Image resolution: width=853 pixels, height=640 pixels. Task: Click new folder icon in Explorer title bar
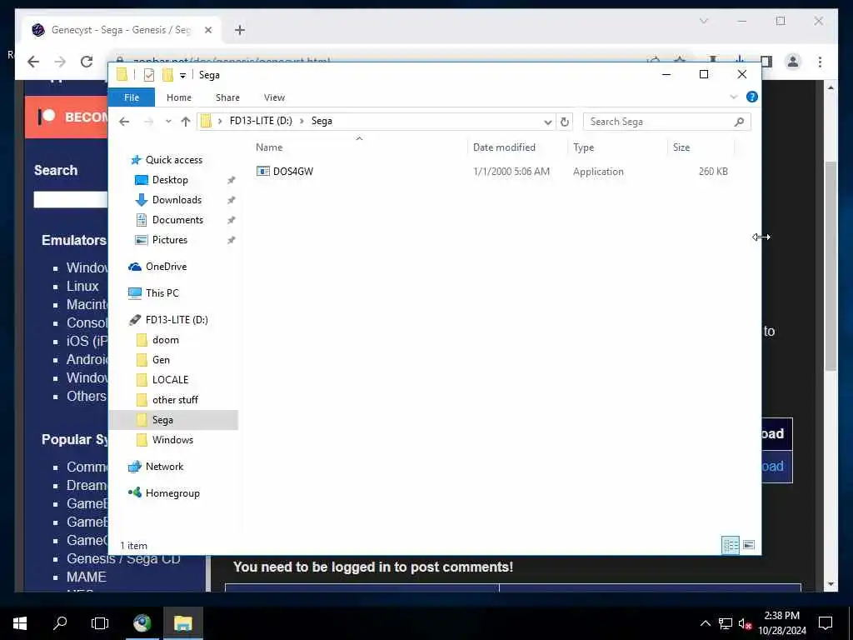(167, 75)
